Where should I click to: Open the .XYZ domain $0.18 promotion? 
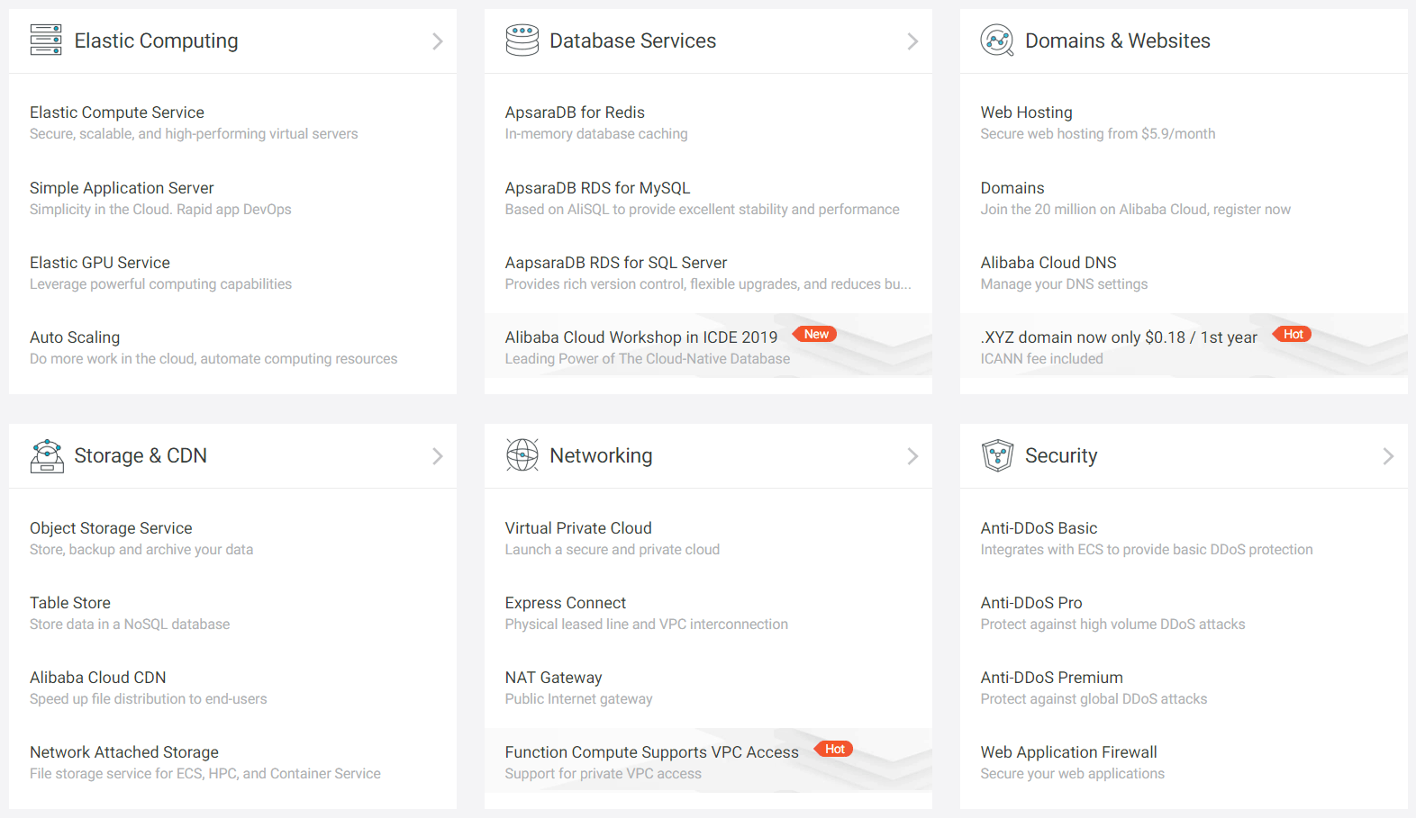click(1119, 337)
